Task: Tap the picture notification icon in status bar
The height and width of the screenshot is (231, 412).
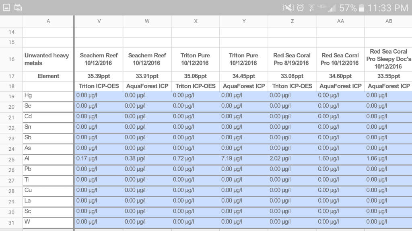Action: coord(6,8)
